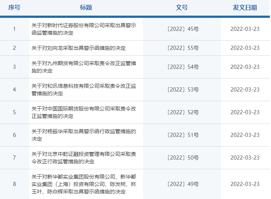This screenshot has height=199, width=271.
Task: Click sequence number 3
Action: click(x=14, y=67)
